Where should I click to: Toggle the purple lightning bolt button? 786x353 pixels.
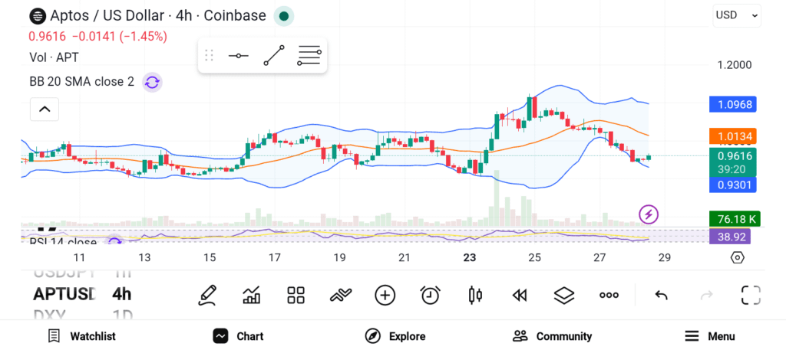pos(649,214)
